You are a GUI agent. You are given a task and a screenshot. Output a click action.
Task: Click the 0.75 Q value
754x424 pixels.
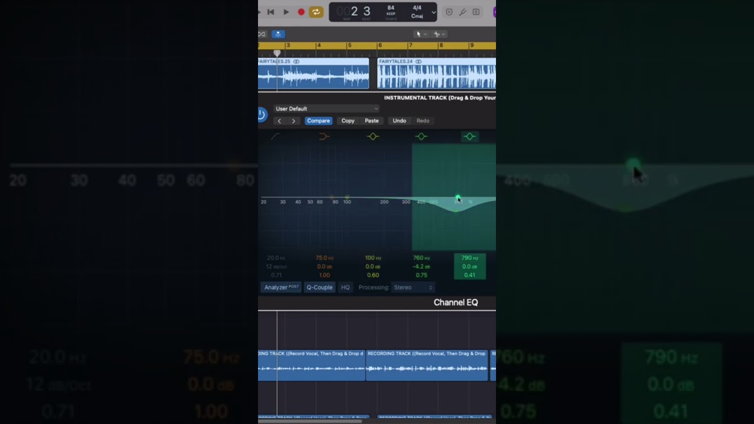pos(421,275)
